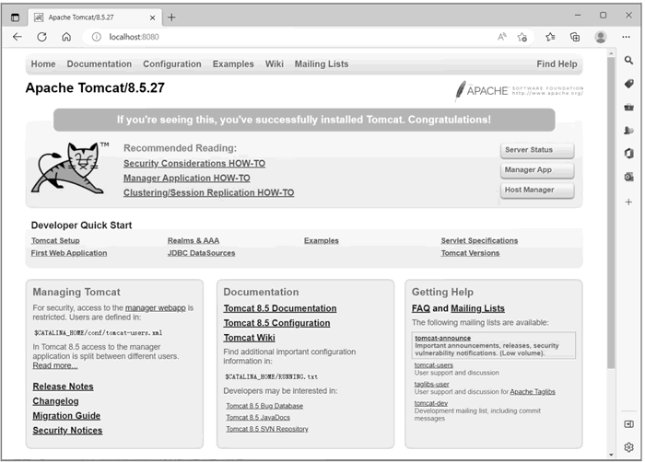Open sidebar Games icon
This screenshot has width=645, height=462.
tap(628, 131)
